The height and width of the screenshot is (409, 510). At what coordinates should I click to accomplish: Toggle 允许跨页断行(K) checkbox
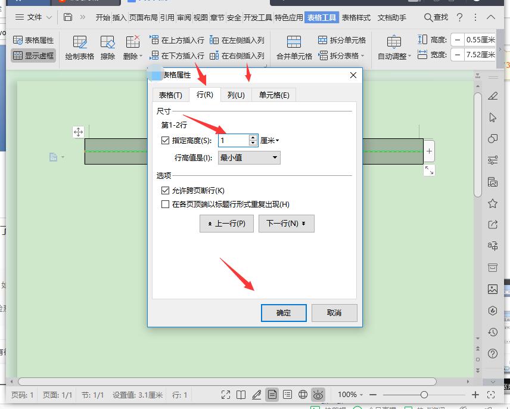pyautogui.click(x=165, y=190)
